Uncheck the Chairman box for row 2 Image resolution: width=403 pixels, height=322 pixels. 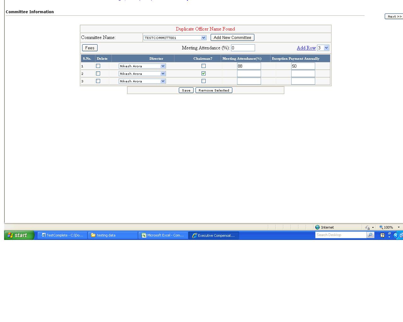203,74
